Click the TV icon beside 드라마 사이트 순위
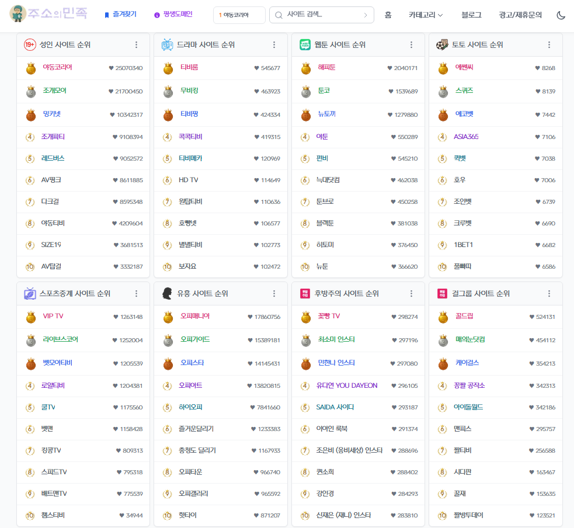 tap(167, 45)
